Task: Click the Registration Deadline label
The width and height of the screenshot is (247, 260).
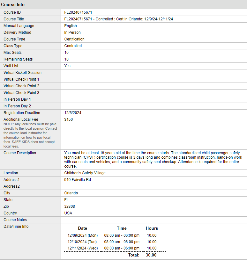Action: (x=22, y=113)
